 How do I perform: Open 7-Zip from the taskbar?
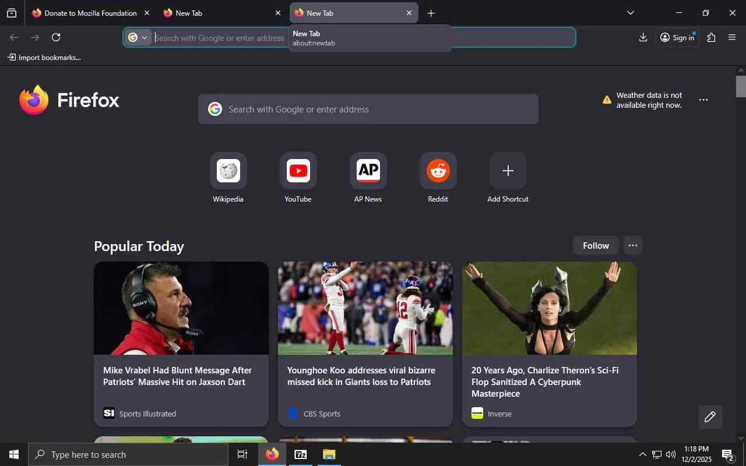pos(300,454)
